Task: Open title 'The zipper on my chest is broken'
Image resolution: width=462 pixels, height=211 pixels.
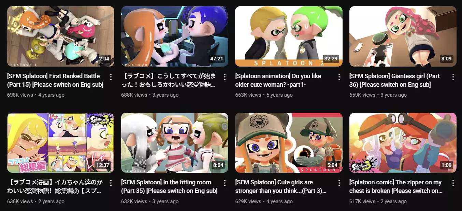Action: pyautogui.click(x=395, y=186)
